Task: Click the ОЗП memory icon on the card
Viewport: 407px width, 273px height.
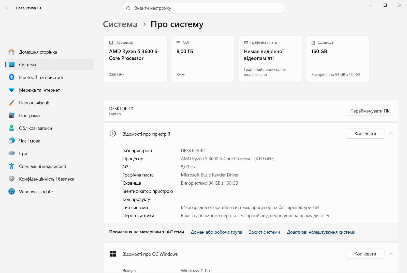Action: click(179, 42)
